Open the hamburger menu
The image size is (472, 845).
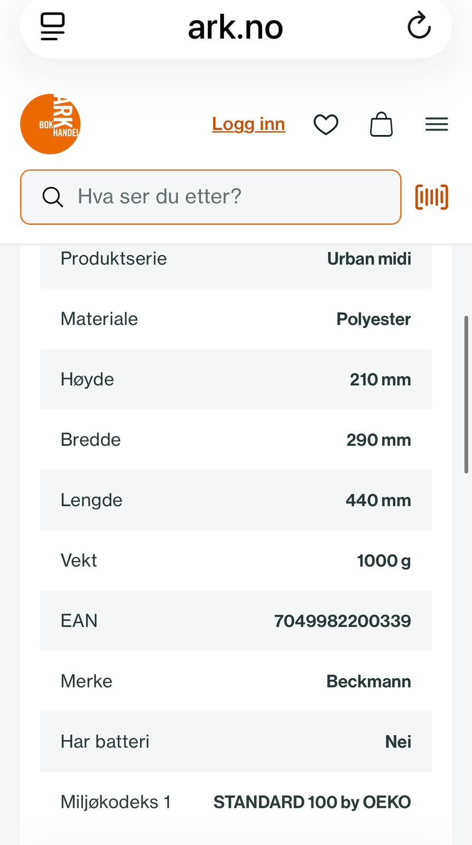click(437, 124)
